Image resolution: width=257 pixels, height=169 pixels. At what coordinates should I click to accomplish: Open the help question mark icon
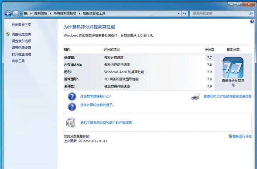coord(252,21)
